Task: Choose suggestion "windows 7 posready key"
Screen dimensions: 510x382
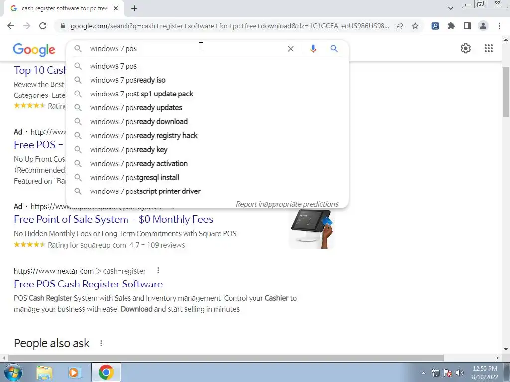Action: point(207,150)
